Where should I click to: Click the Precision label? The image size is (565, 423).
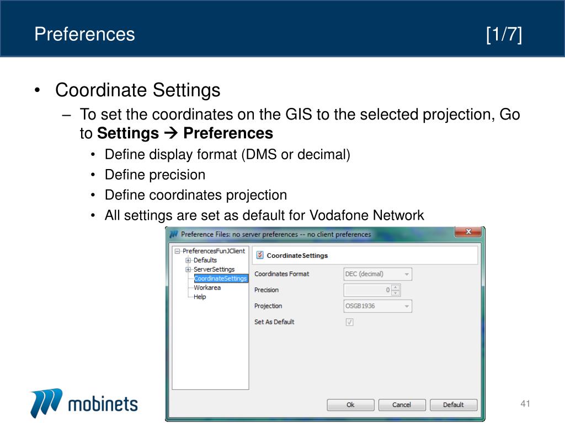266,290
